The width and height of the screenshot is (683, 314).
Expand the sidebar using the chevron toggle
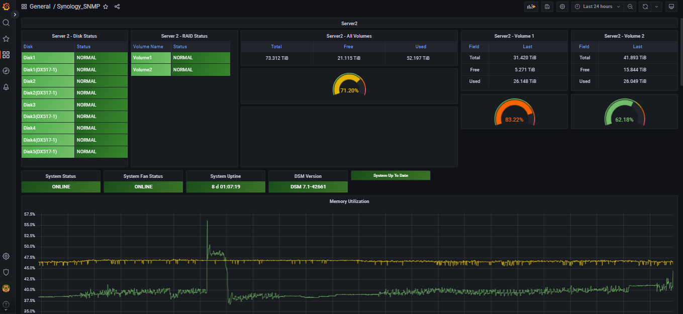tap(15, 15)
